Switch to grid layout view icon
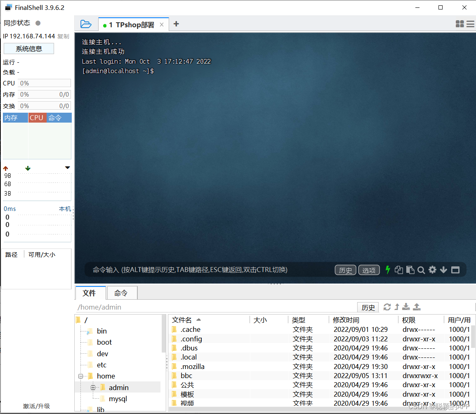Viewport: 476px width, 414px height. tap(460, 24)
